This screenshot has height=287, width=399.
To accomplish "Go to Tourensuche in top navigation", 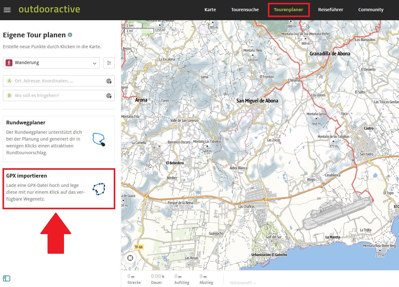I will point(245,10).
